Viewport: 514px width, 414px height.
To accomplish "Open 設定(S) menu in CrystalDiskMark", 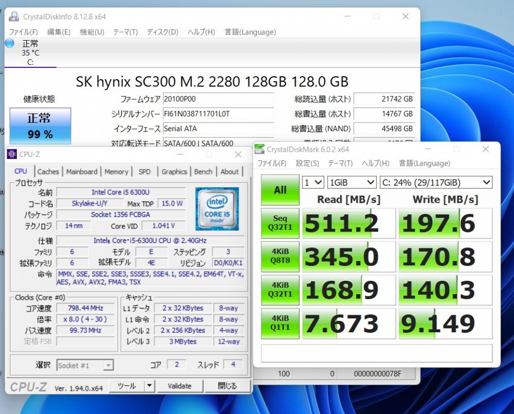I will pyautogui.click(x=307, y=164).
